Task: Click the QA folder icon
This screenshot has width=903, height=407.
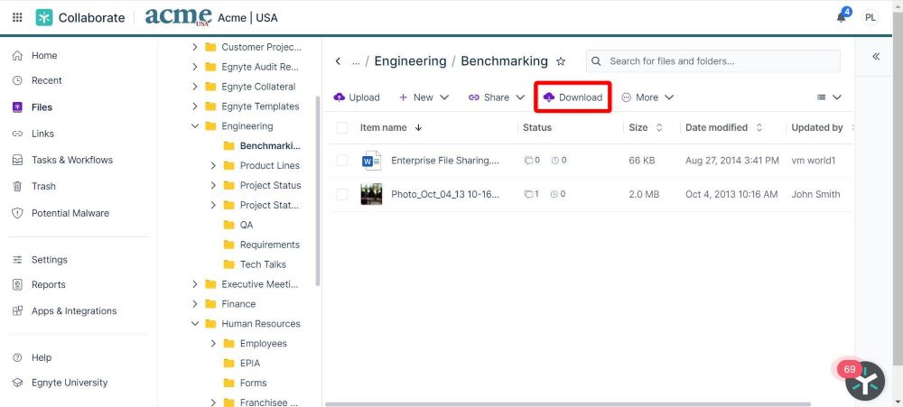Action: (229, 225)
